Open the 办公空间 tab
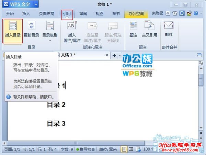The width and height of the screenshot is (206, 155). click(x=136, y=14)
